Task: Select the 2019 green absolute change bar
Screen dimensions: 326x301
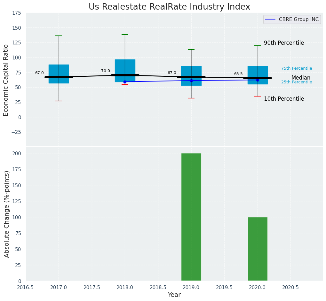Action: tap(191, 217)
